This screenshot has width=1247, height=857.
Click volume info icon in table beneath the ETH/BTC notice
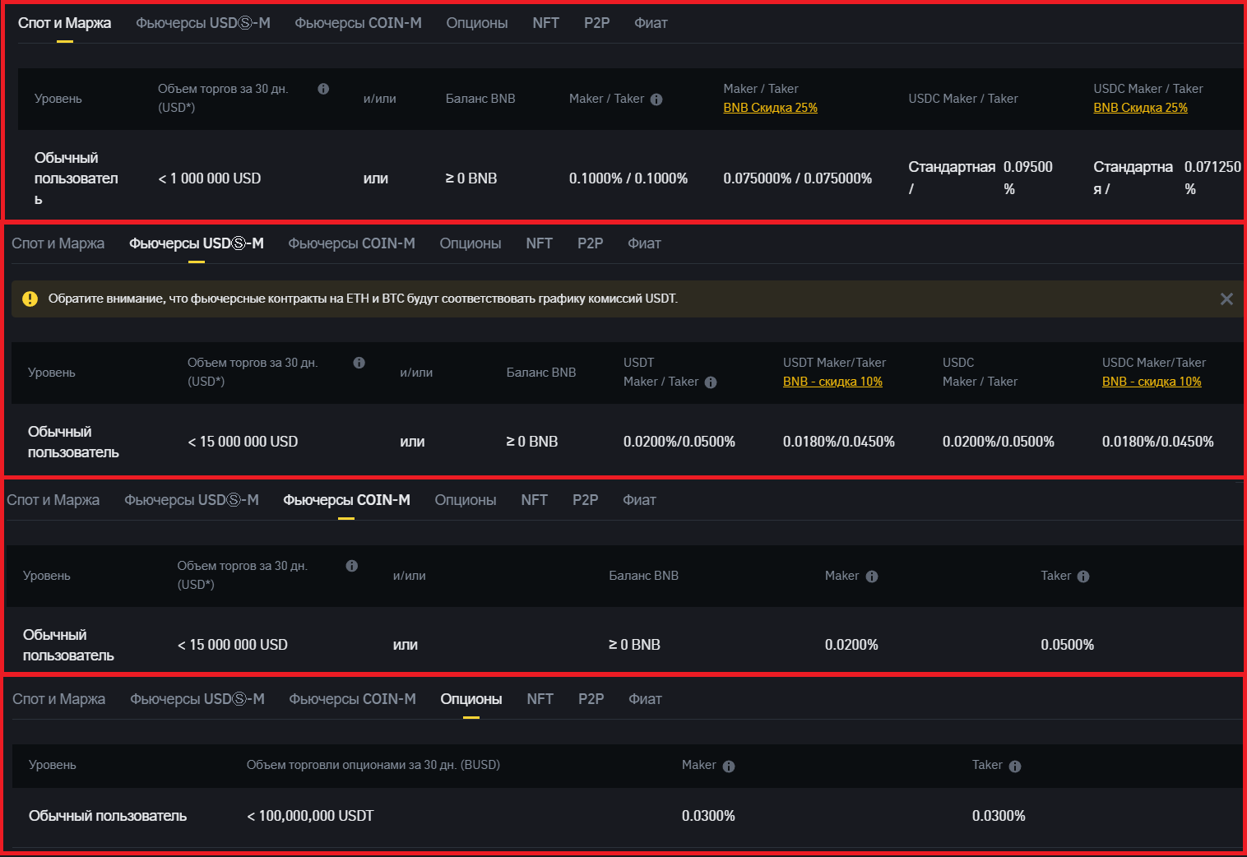(359, 363)
